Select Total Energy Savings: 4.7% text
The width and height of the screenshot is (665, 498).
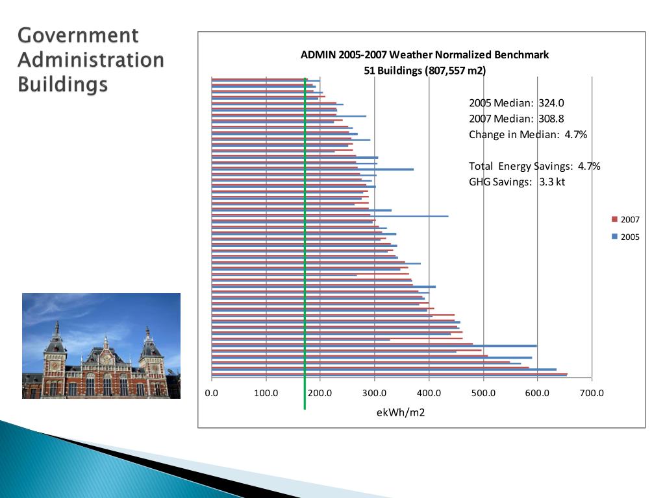(534, 166)
